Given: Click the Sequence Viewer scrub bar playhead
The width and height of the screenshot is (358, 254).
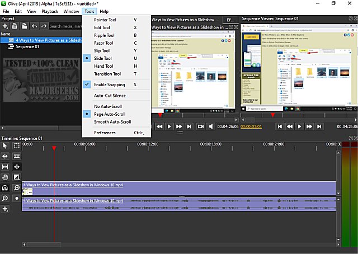Looking at the screenshot, I should tap(272, 115).
